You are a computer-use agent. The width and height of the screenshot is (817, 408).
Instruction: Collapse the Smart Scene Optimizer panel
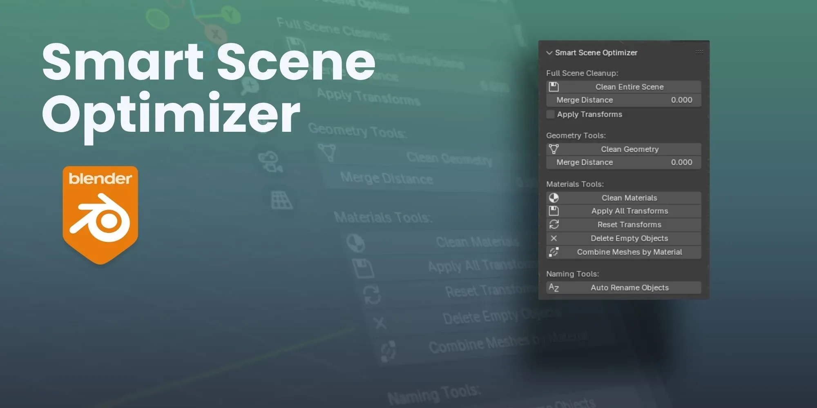pyautogui.click(x=549, y=53)
